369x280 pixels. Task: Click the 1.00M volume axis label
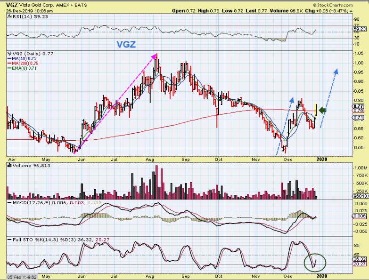pyautogui.click(x=361, y=168)
